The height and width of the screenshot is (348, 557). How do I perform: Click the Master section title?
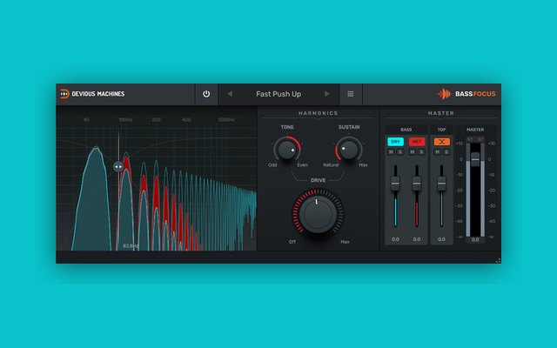[x=441, y=113]
